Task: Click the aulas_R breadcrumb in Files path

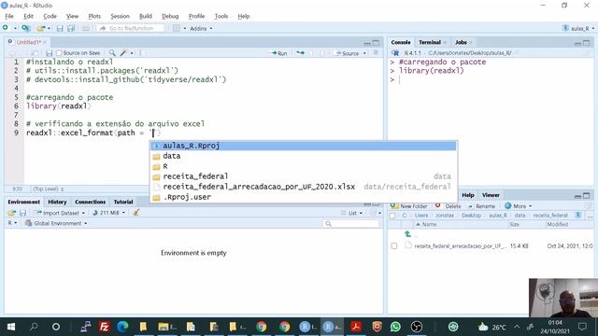Action: 498,216
